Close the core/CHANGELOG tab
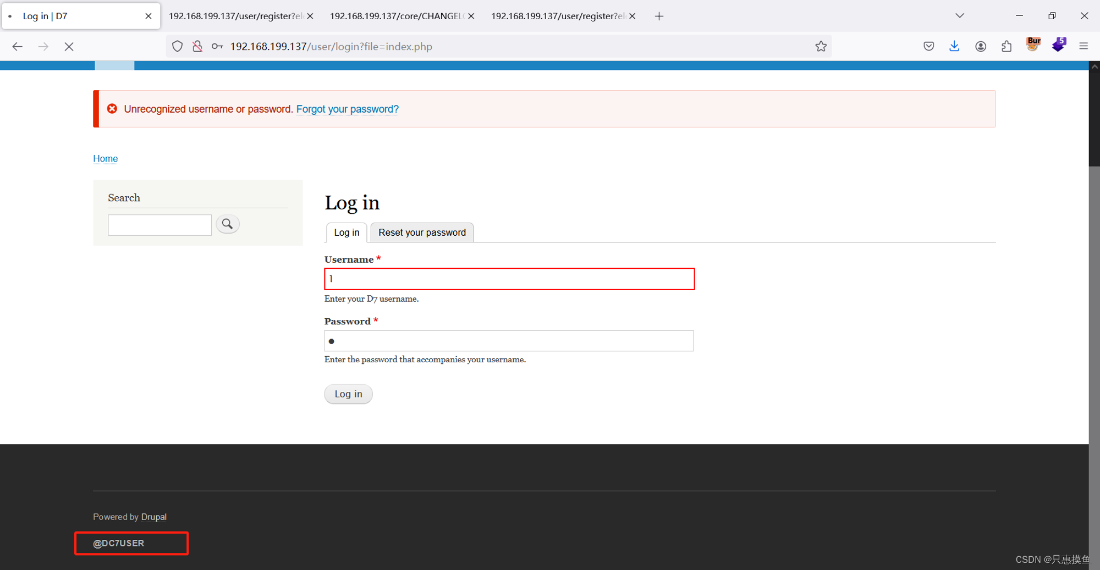This screenshot has height=570, width=1100. pyautogui.click(x=471, y=16)
